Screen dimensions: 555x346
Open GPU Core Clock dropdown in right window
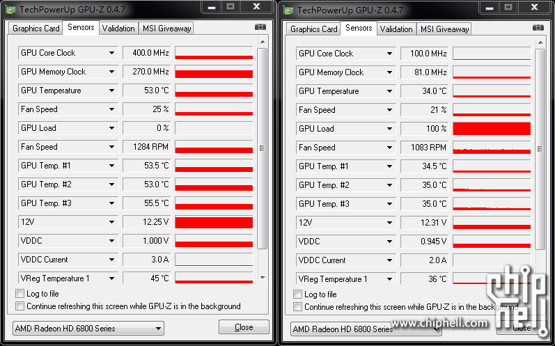point(389,54)
